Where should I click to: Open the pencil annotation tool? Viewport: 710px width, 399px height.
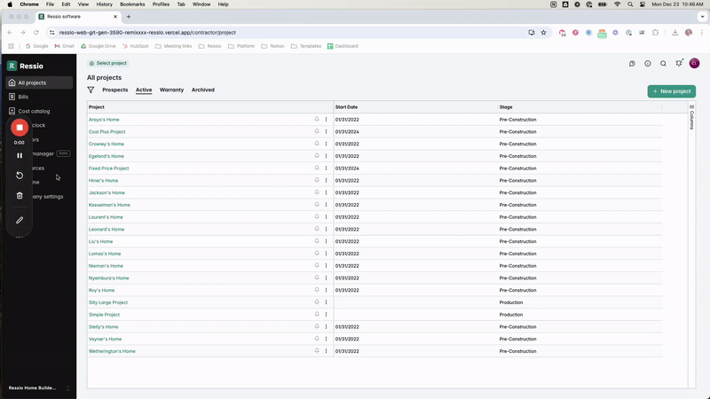(x=20, y=220)
